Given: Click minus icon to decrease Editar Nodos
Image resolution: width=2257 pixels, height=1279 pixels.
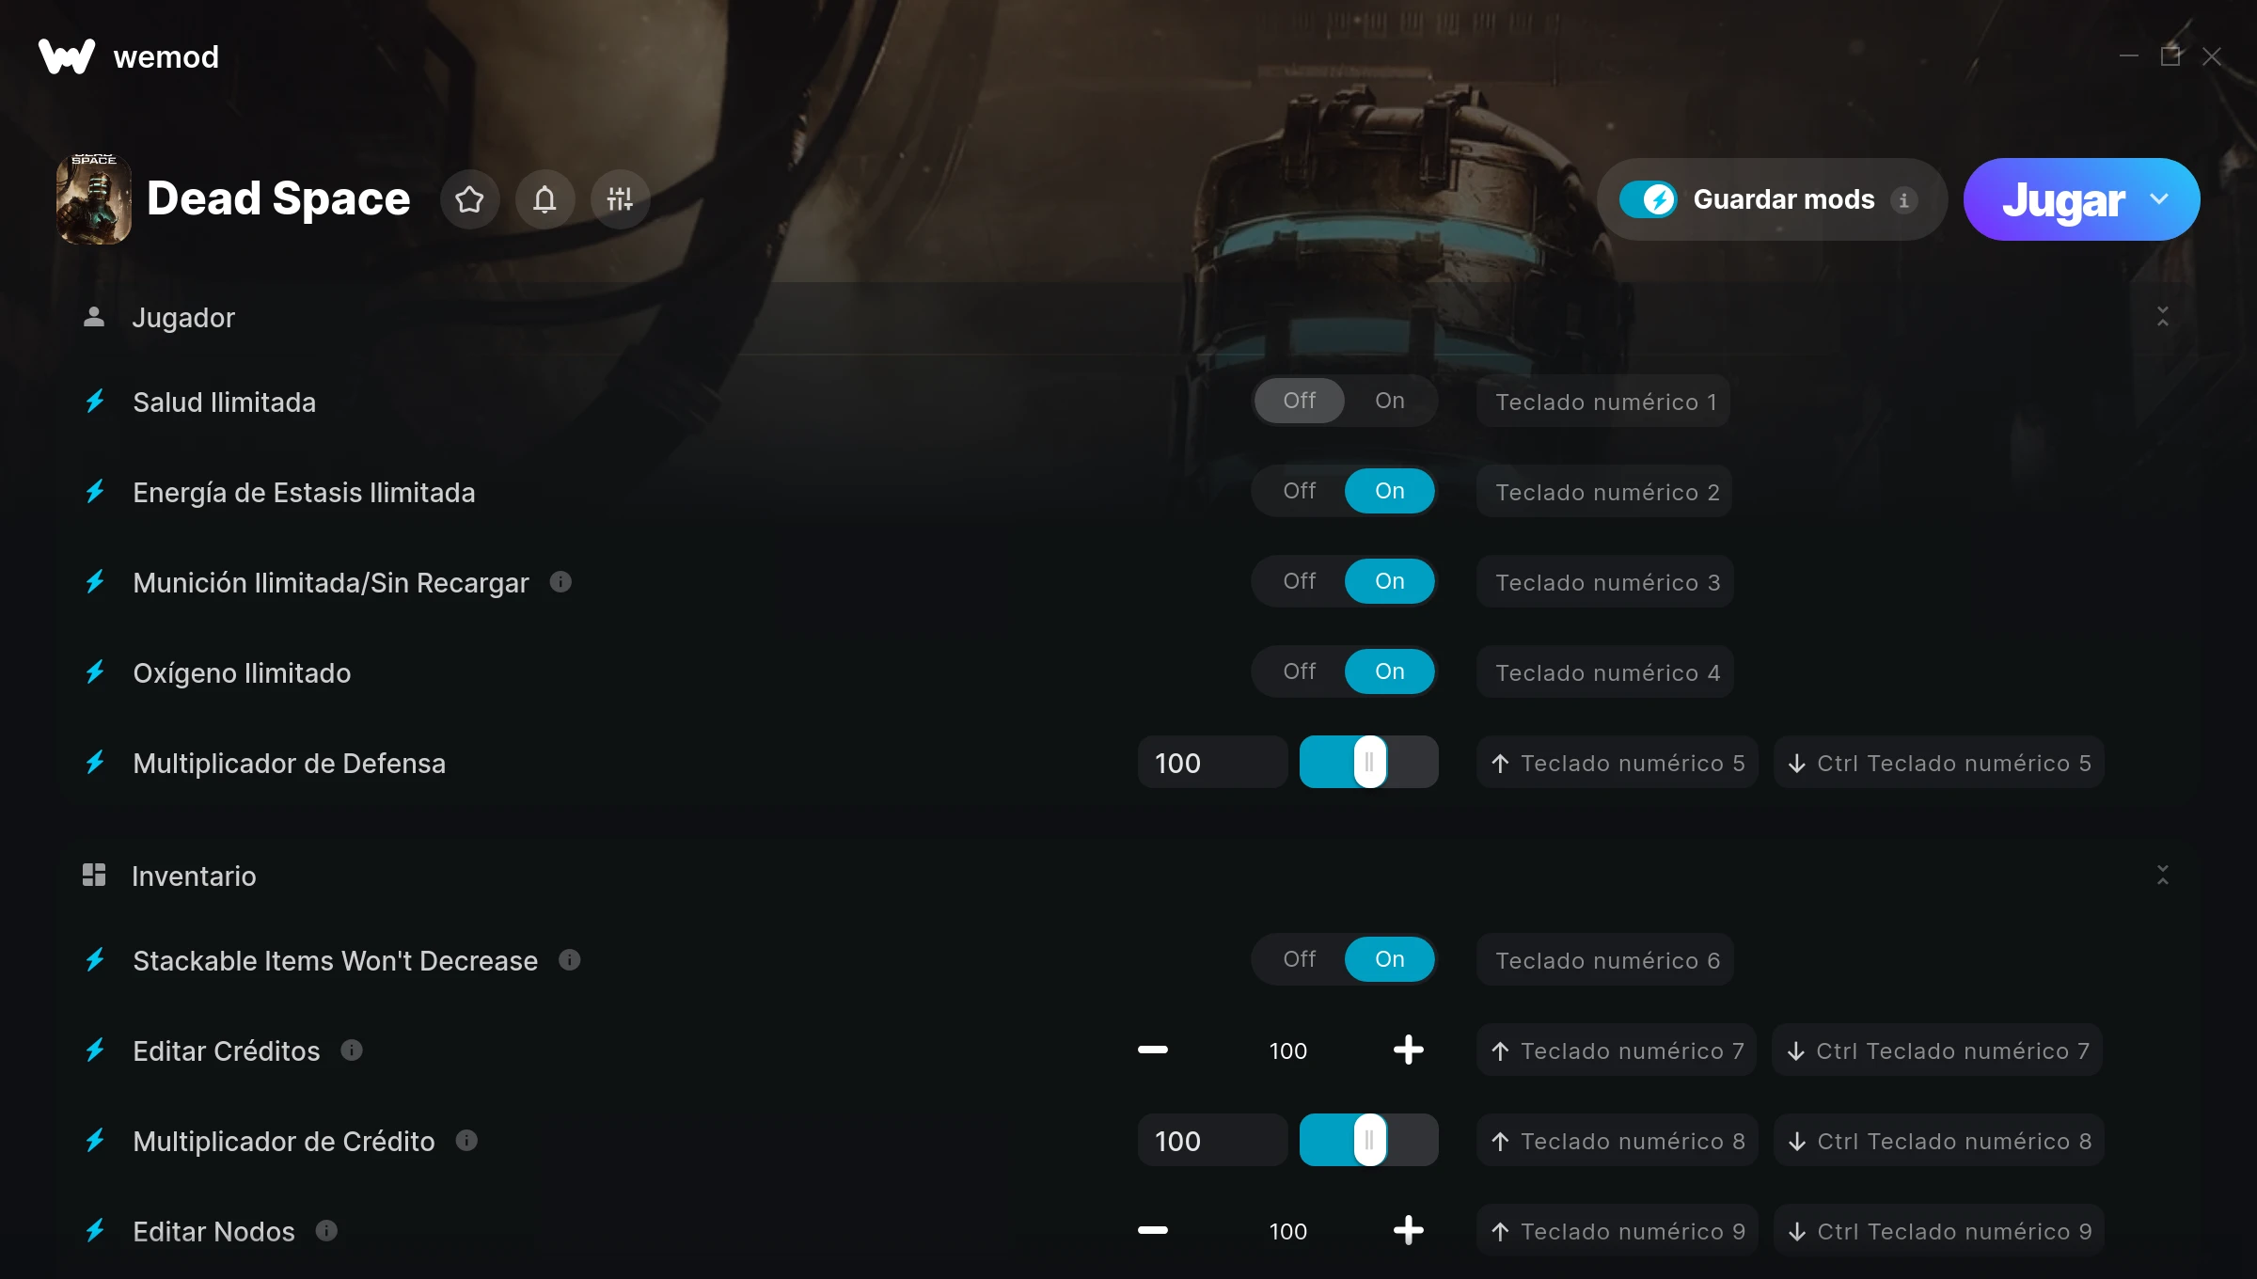Looking at the screenshot, I should click(x=1153, y=1230).
